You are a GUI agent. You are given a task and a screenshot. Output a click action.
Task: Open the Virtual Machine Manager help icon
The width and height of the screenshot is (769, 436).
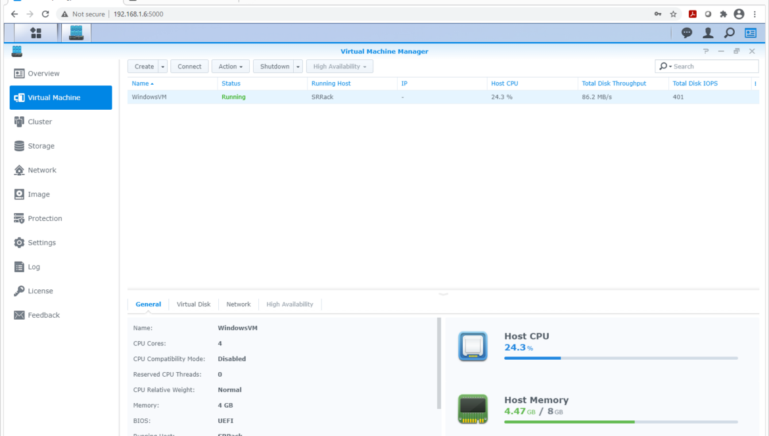point(706,51)
